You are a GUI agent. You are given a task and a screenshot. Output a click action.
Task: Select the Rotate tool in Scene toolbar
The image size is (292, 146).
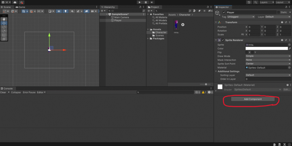4,27
